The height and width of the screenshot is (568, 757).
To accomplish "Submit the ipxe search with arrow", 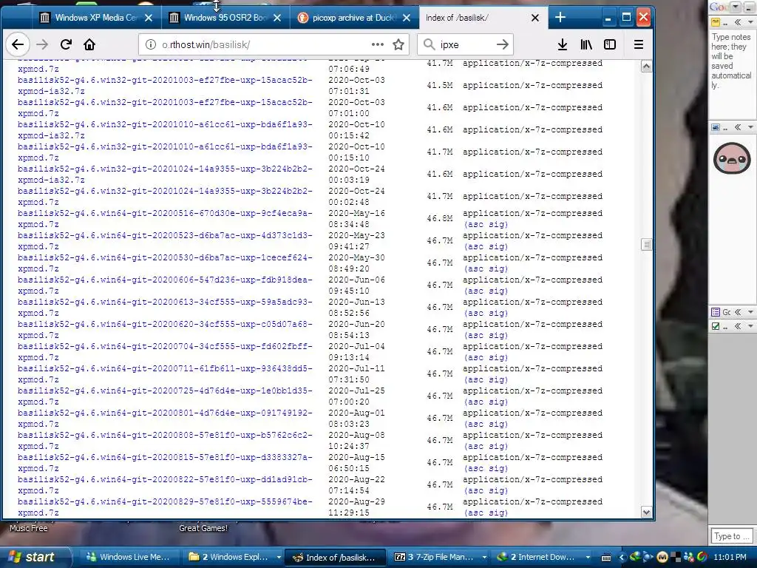I will [503, 44].
